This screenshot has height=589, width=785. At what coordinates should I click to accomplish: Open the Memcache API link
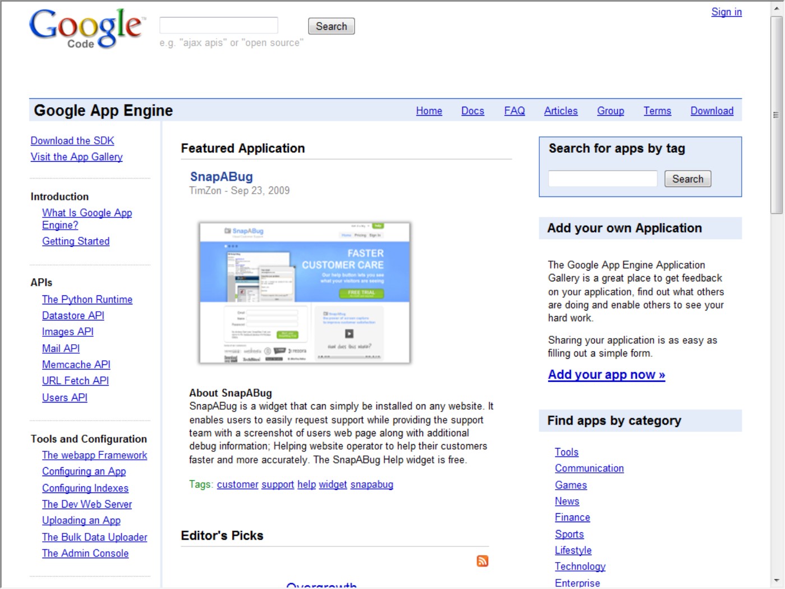(x=76, y=365)
